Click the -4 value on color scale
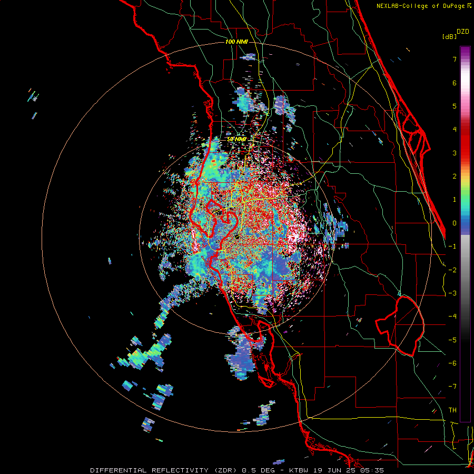Viewport: 474px width, 474px height. (x=452, y=317)
